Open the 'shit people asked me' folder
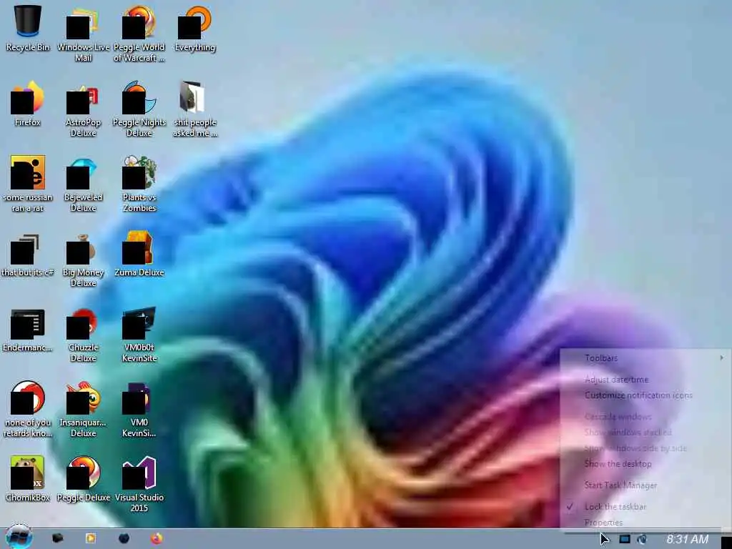Image resolution: width=732 pixels, height=549 pixels. point(195,109)
